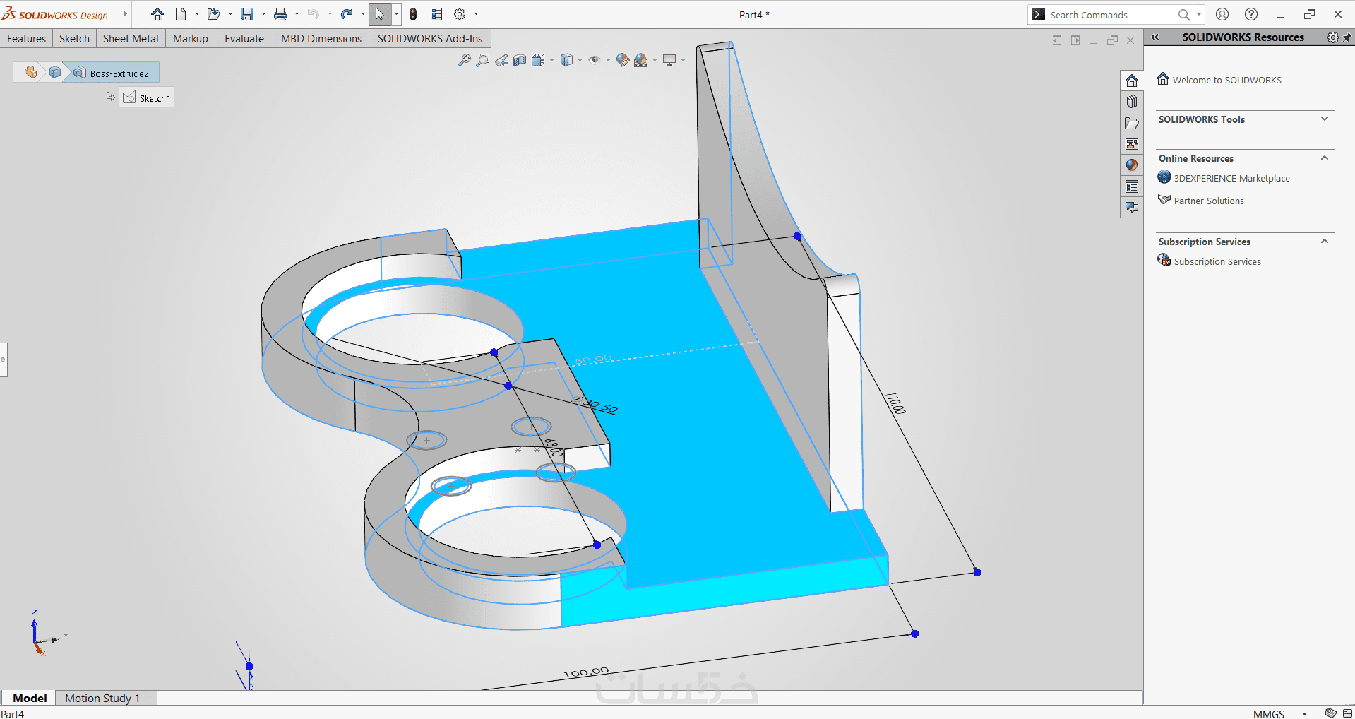Open the File Properties list icon
Viewport: 1355px width, 719px height.
point(436,14)
